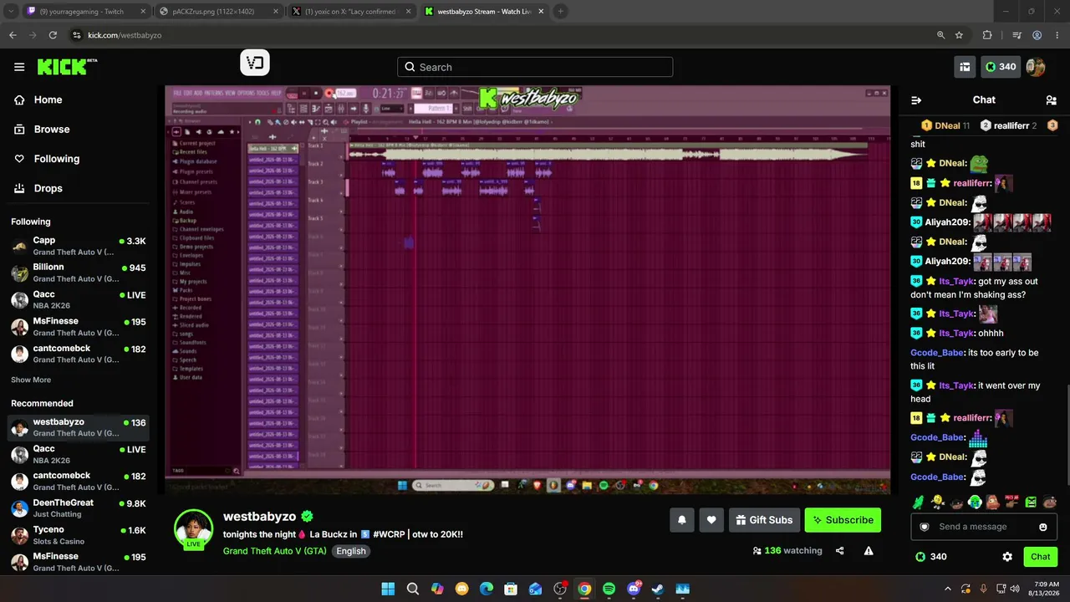
Task: Open the emoji picker in chat input
Action: pyautogui.click(x=1043, y=527)
